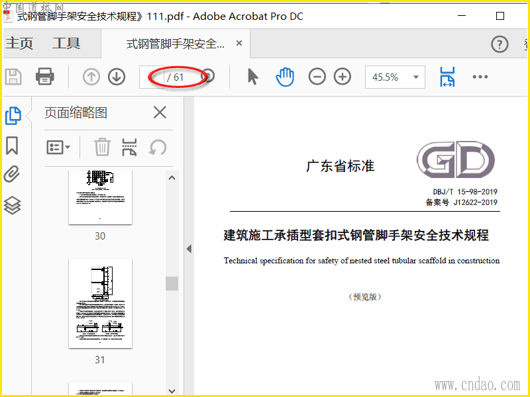
Task: Click the thumbnail label 31
Action: pos(100,359)
